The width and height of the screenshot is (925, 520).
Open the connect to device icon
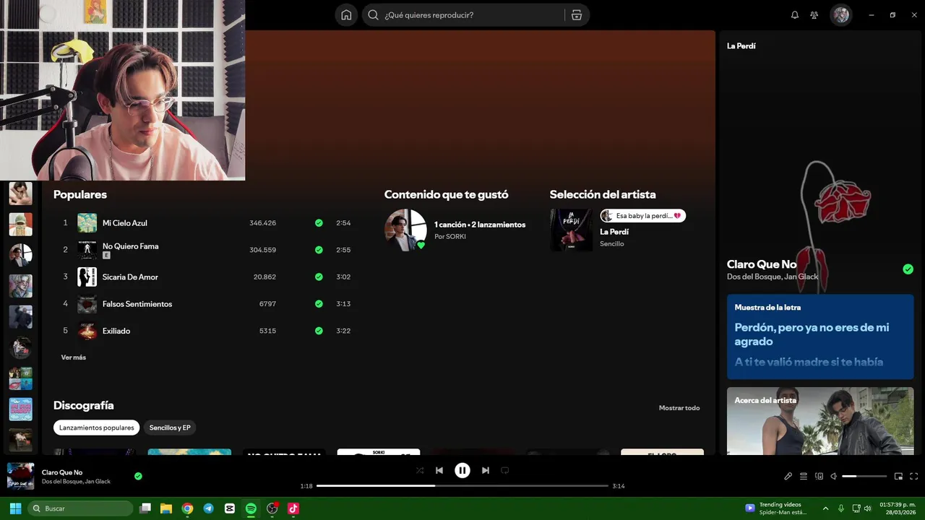[x=819, y=477]
